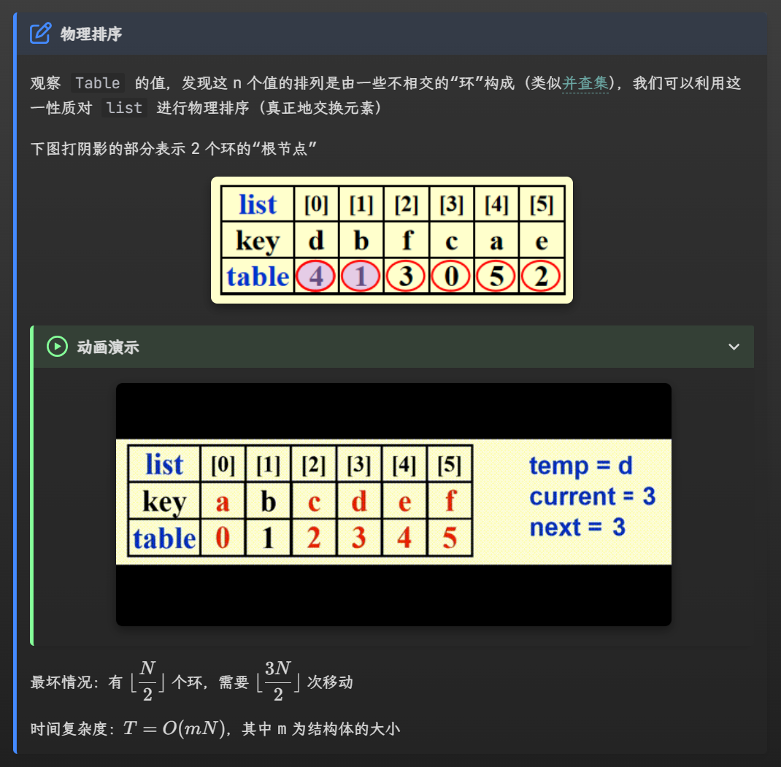Click the 物理排序 callout title text
The width and height of the screenshot is (781, 767).
(x=91, y=34)
